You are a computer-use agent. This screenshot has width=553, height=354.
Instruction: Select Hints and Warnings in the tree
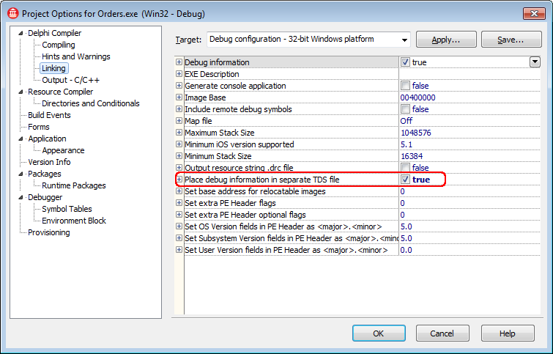(x=76, y=56)
